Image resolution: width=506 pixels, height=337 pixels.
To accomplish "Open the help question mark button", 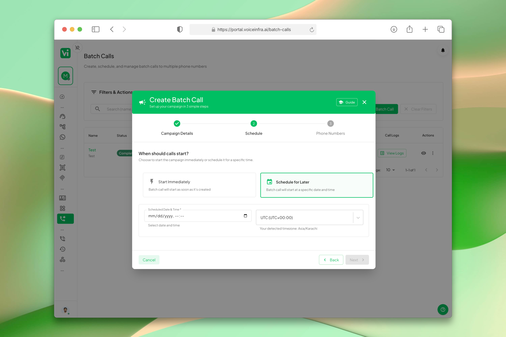I will [x=443, y=310].
